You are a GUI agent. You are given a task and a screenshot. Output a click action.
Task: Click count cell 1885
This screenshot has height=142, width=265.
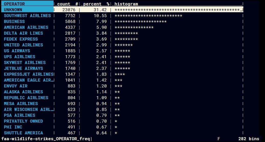coord(70,51)
